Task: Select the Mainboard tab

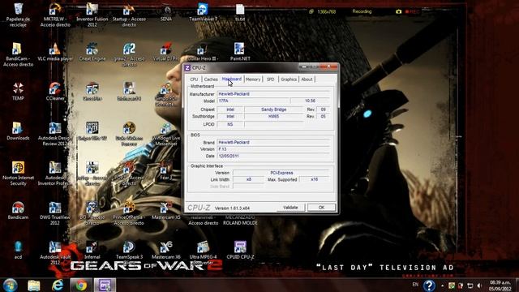Action: [x=232, y=79]
